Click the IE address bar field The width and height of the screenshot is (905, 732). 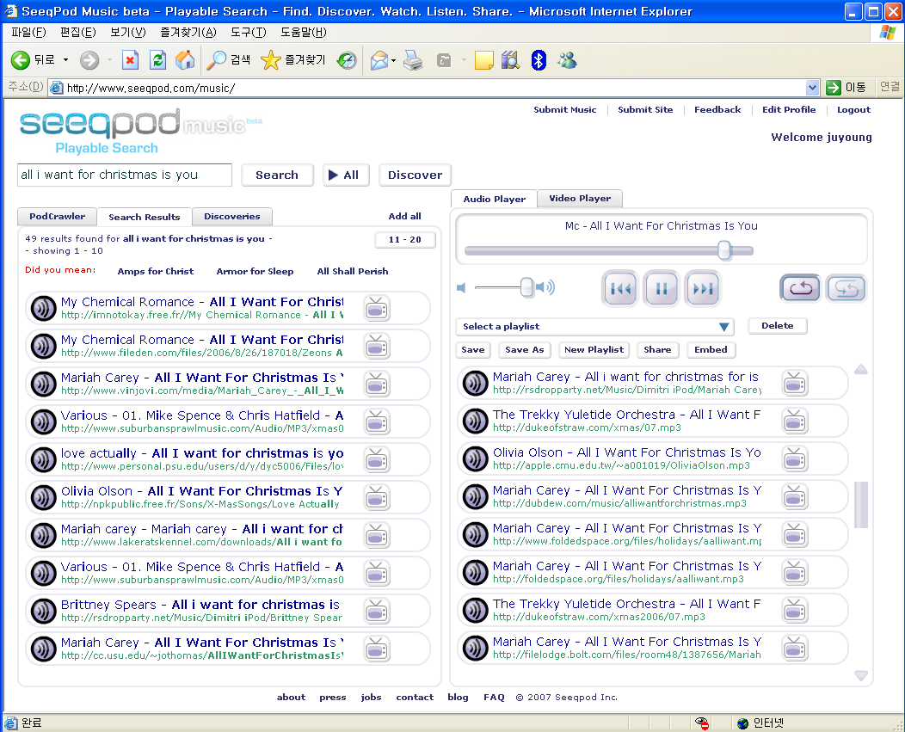427,88
